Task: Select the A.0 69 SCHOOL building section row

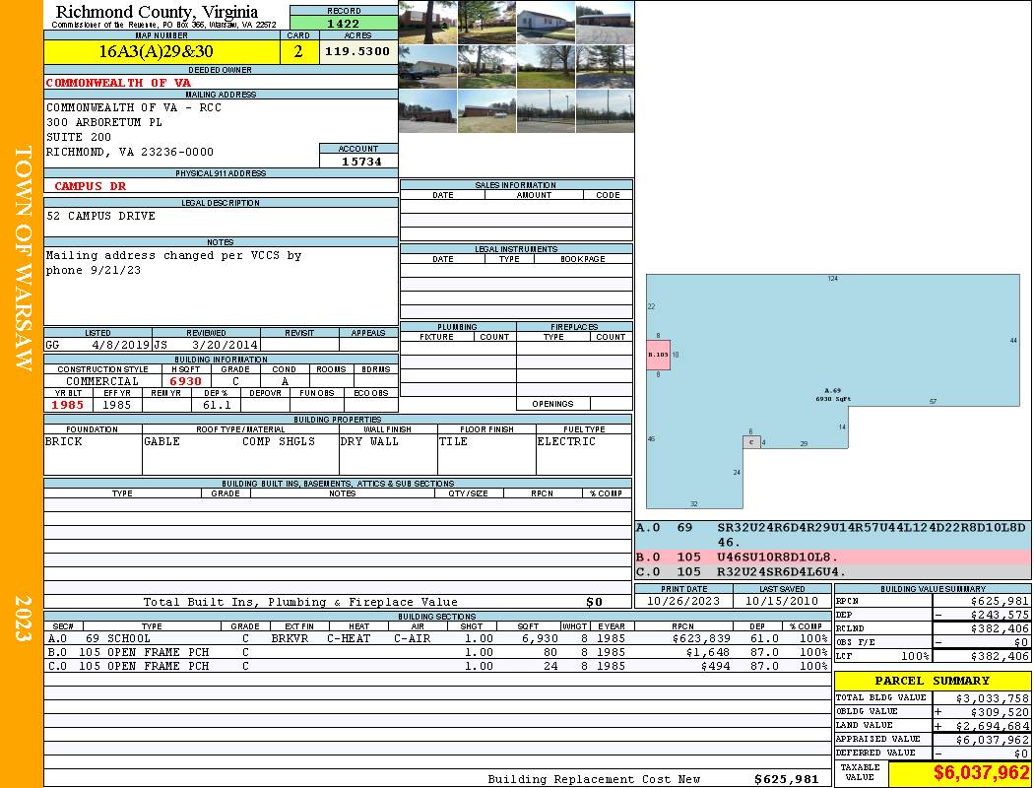Action: (433, 638)
